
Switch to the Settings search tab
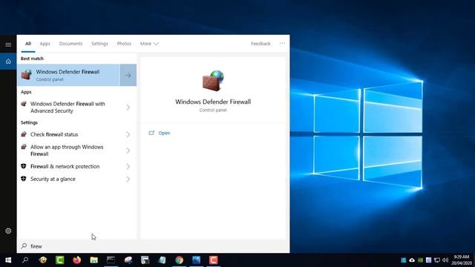coord(99,44)
